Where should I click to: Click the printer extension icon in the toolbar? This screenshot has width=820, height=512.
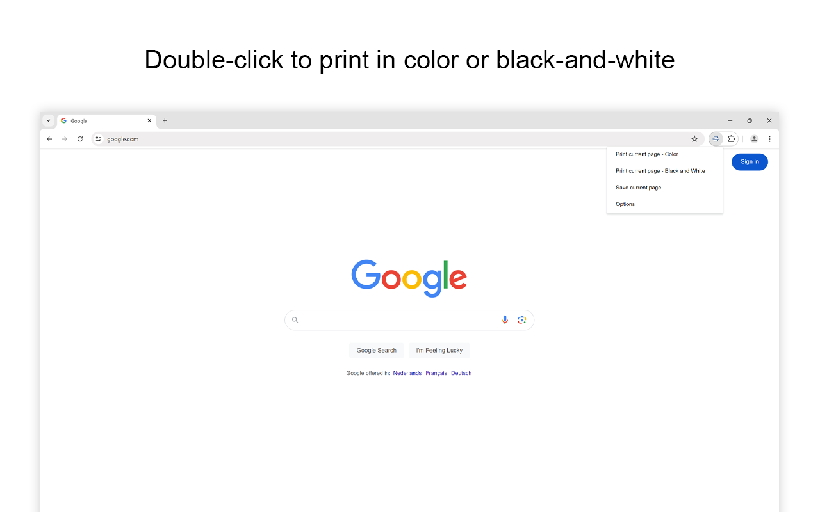[x=716, y=139]
